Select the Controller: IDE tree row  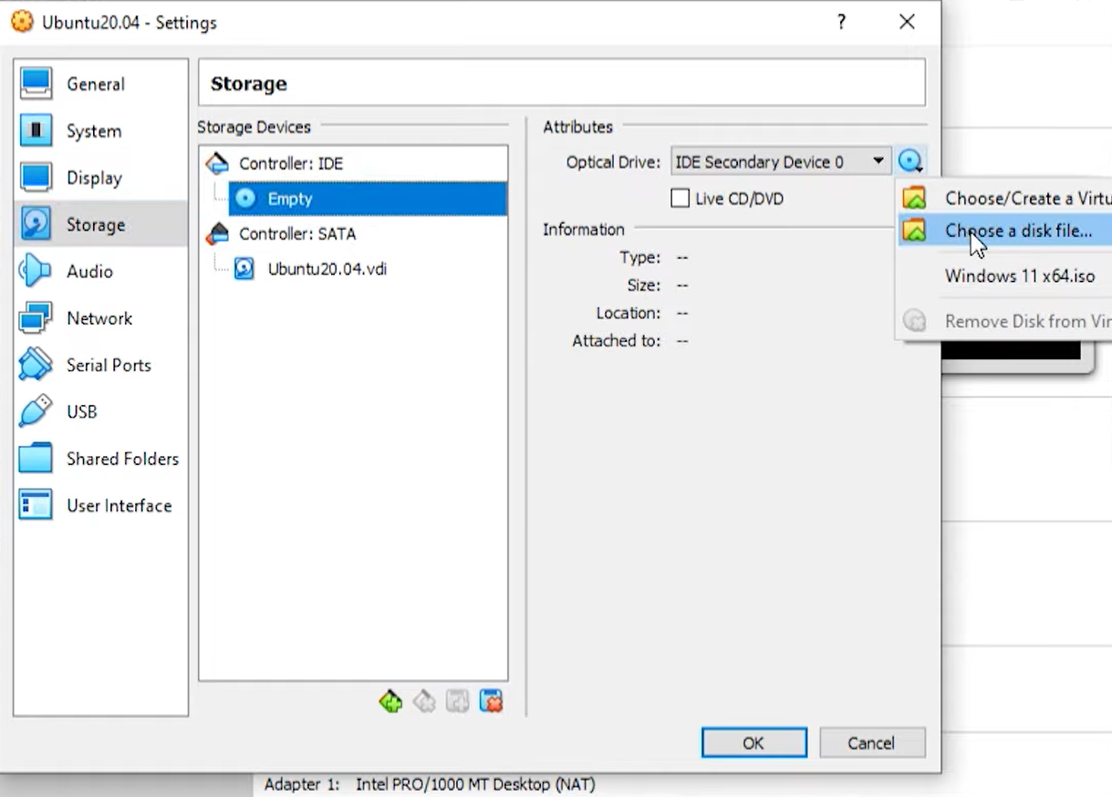click(353, 164)
